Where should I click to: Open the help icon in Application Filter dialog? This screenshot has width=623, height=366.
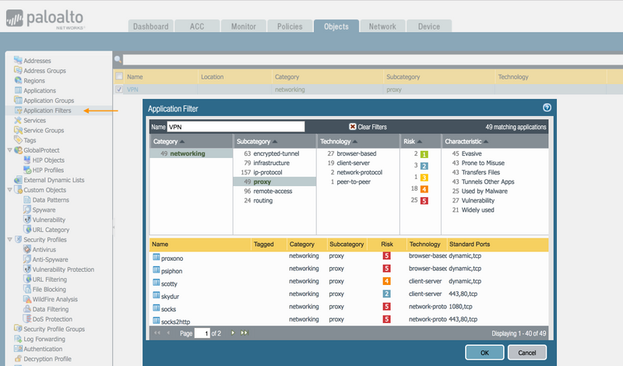click(x=547, y=108)
